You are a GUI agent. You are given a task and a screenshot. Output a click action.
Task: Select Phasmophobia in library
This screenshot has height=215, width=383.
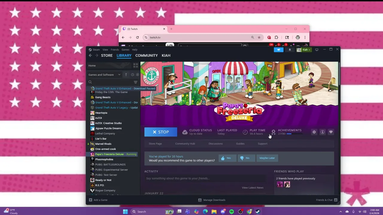point(104,159)
